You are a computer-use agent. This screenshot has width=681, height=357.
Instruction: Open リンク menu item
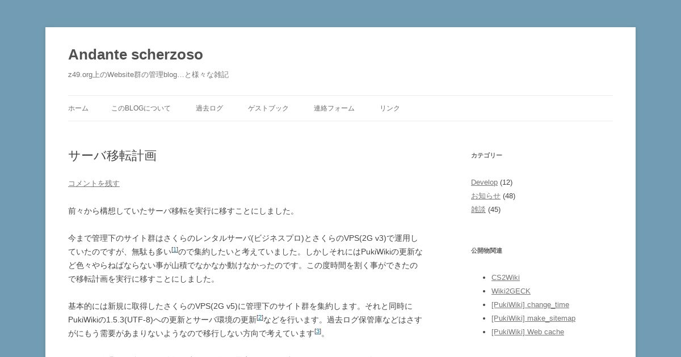(x=390, y=108)
